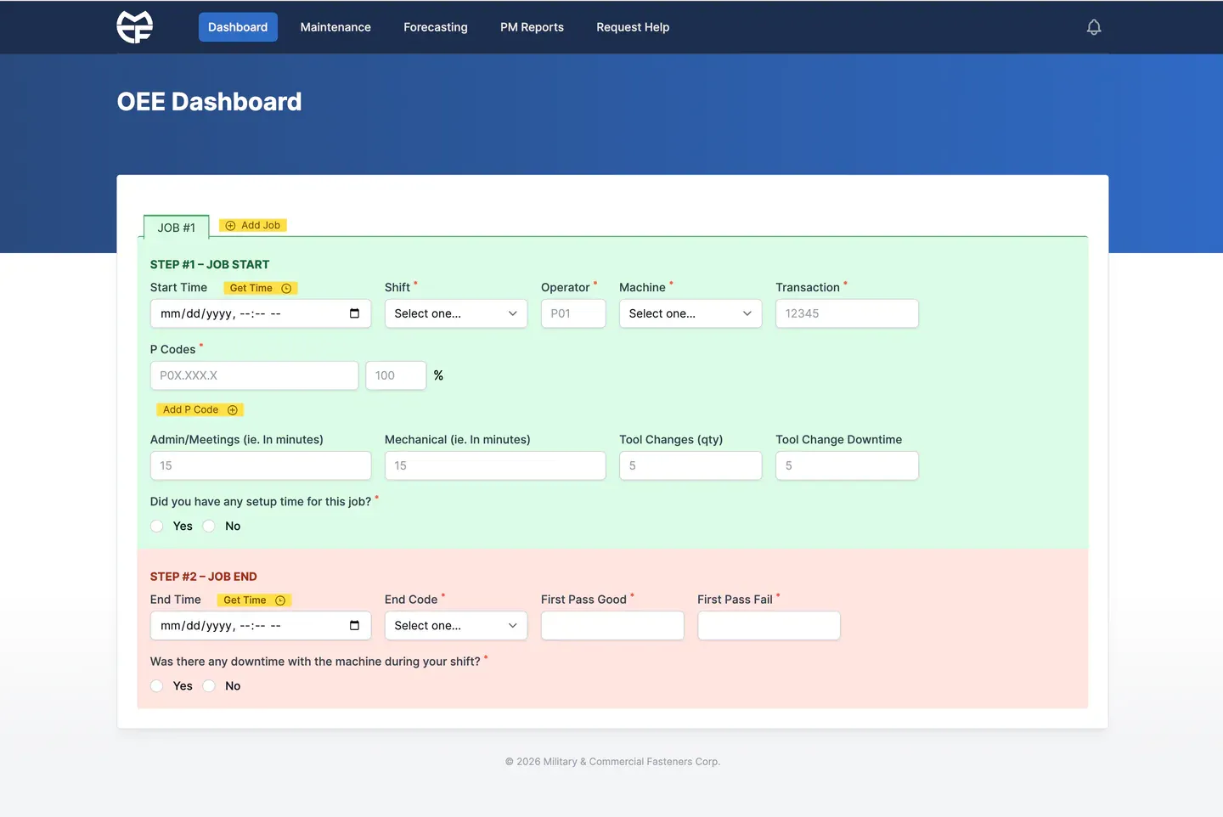Click the STEP #2 – JOB END heading
Viewport: 1223px width, 817px height.
coord(204,577)
